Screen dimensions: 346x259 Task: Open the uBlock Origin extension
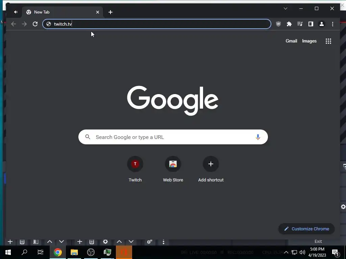click(278, 24)
